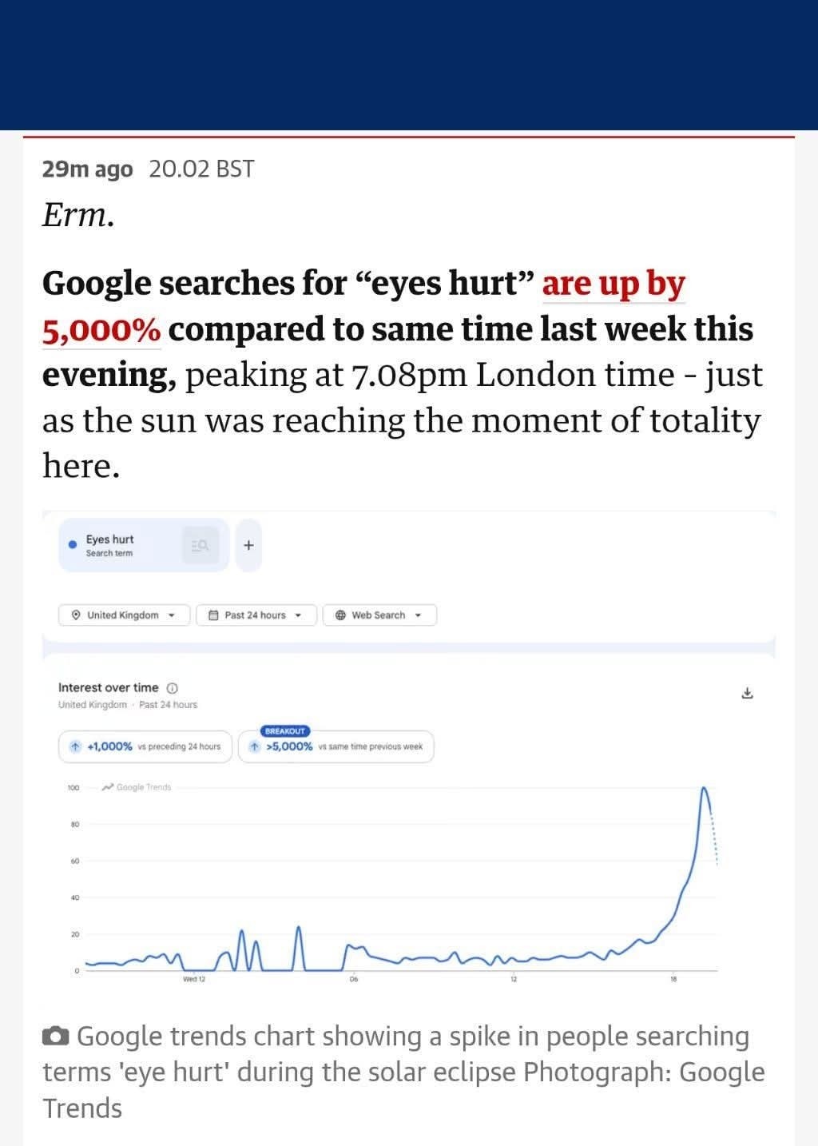Screen dimensions: 818x1146
Task: Open the Web Search type dropdown
Action: coord(379,615)
